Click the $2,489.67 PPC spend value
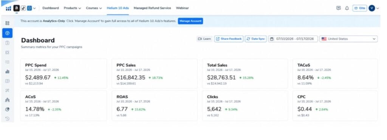This screenshot has width=387, height=140. coord(38,78)
